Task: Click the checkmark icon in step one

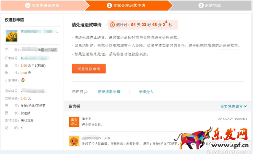Action: point(28,5)
